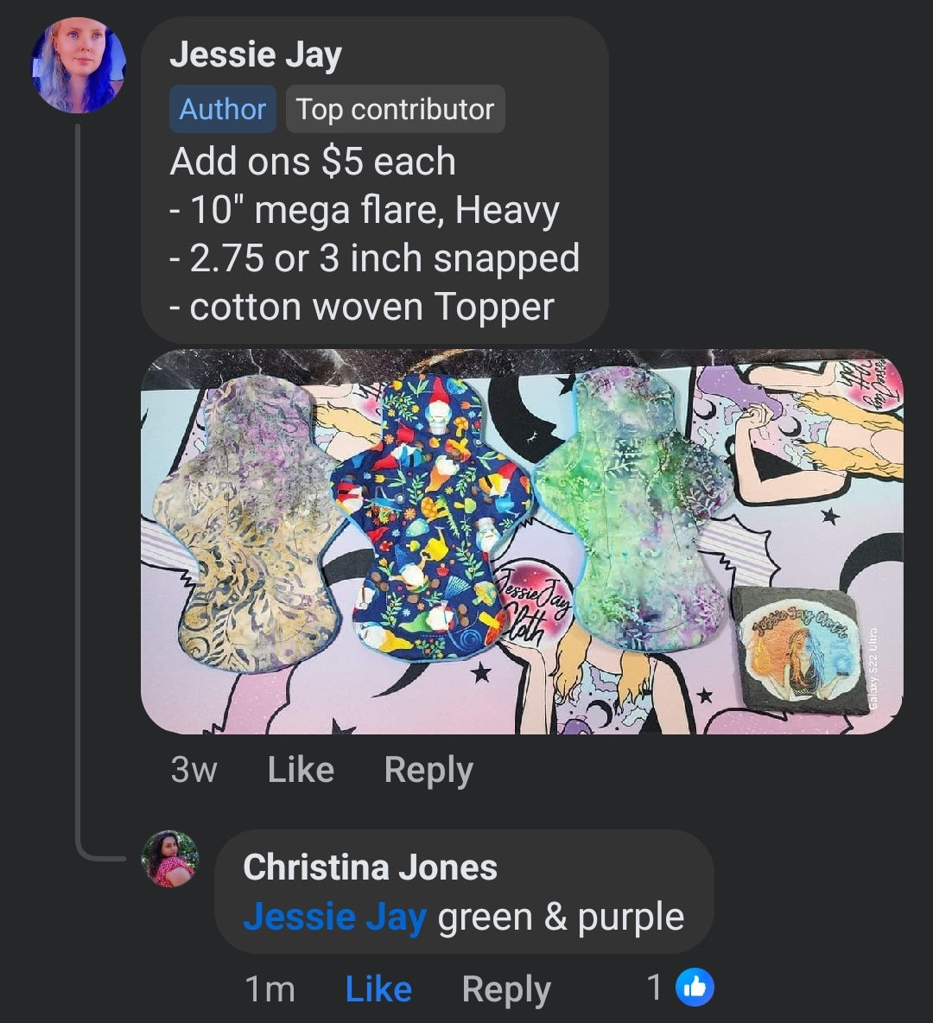Click the Author badge

222,110
